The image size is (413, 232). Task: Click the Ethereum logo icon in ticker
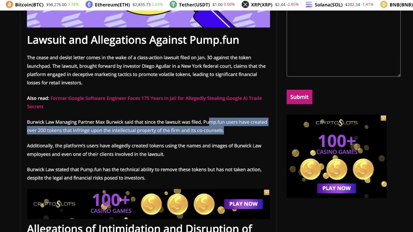[x=89, y=5]
